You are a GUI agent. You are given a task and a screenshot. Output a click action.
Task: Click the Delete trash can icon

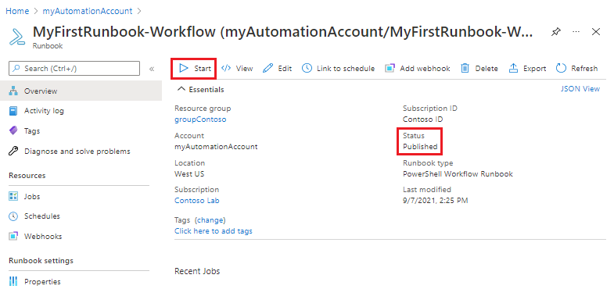click(x=465, y=69)
